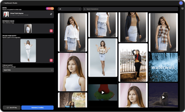Click the search magnifier icon
This screenshot has width=185, height=112.
pos(85,9)
